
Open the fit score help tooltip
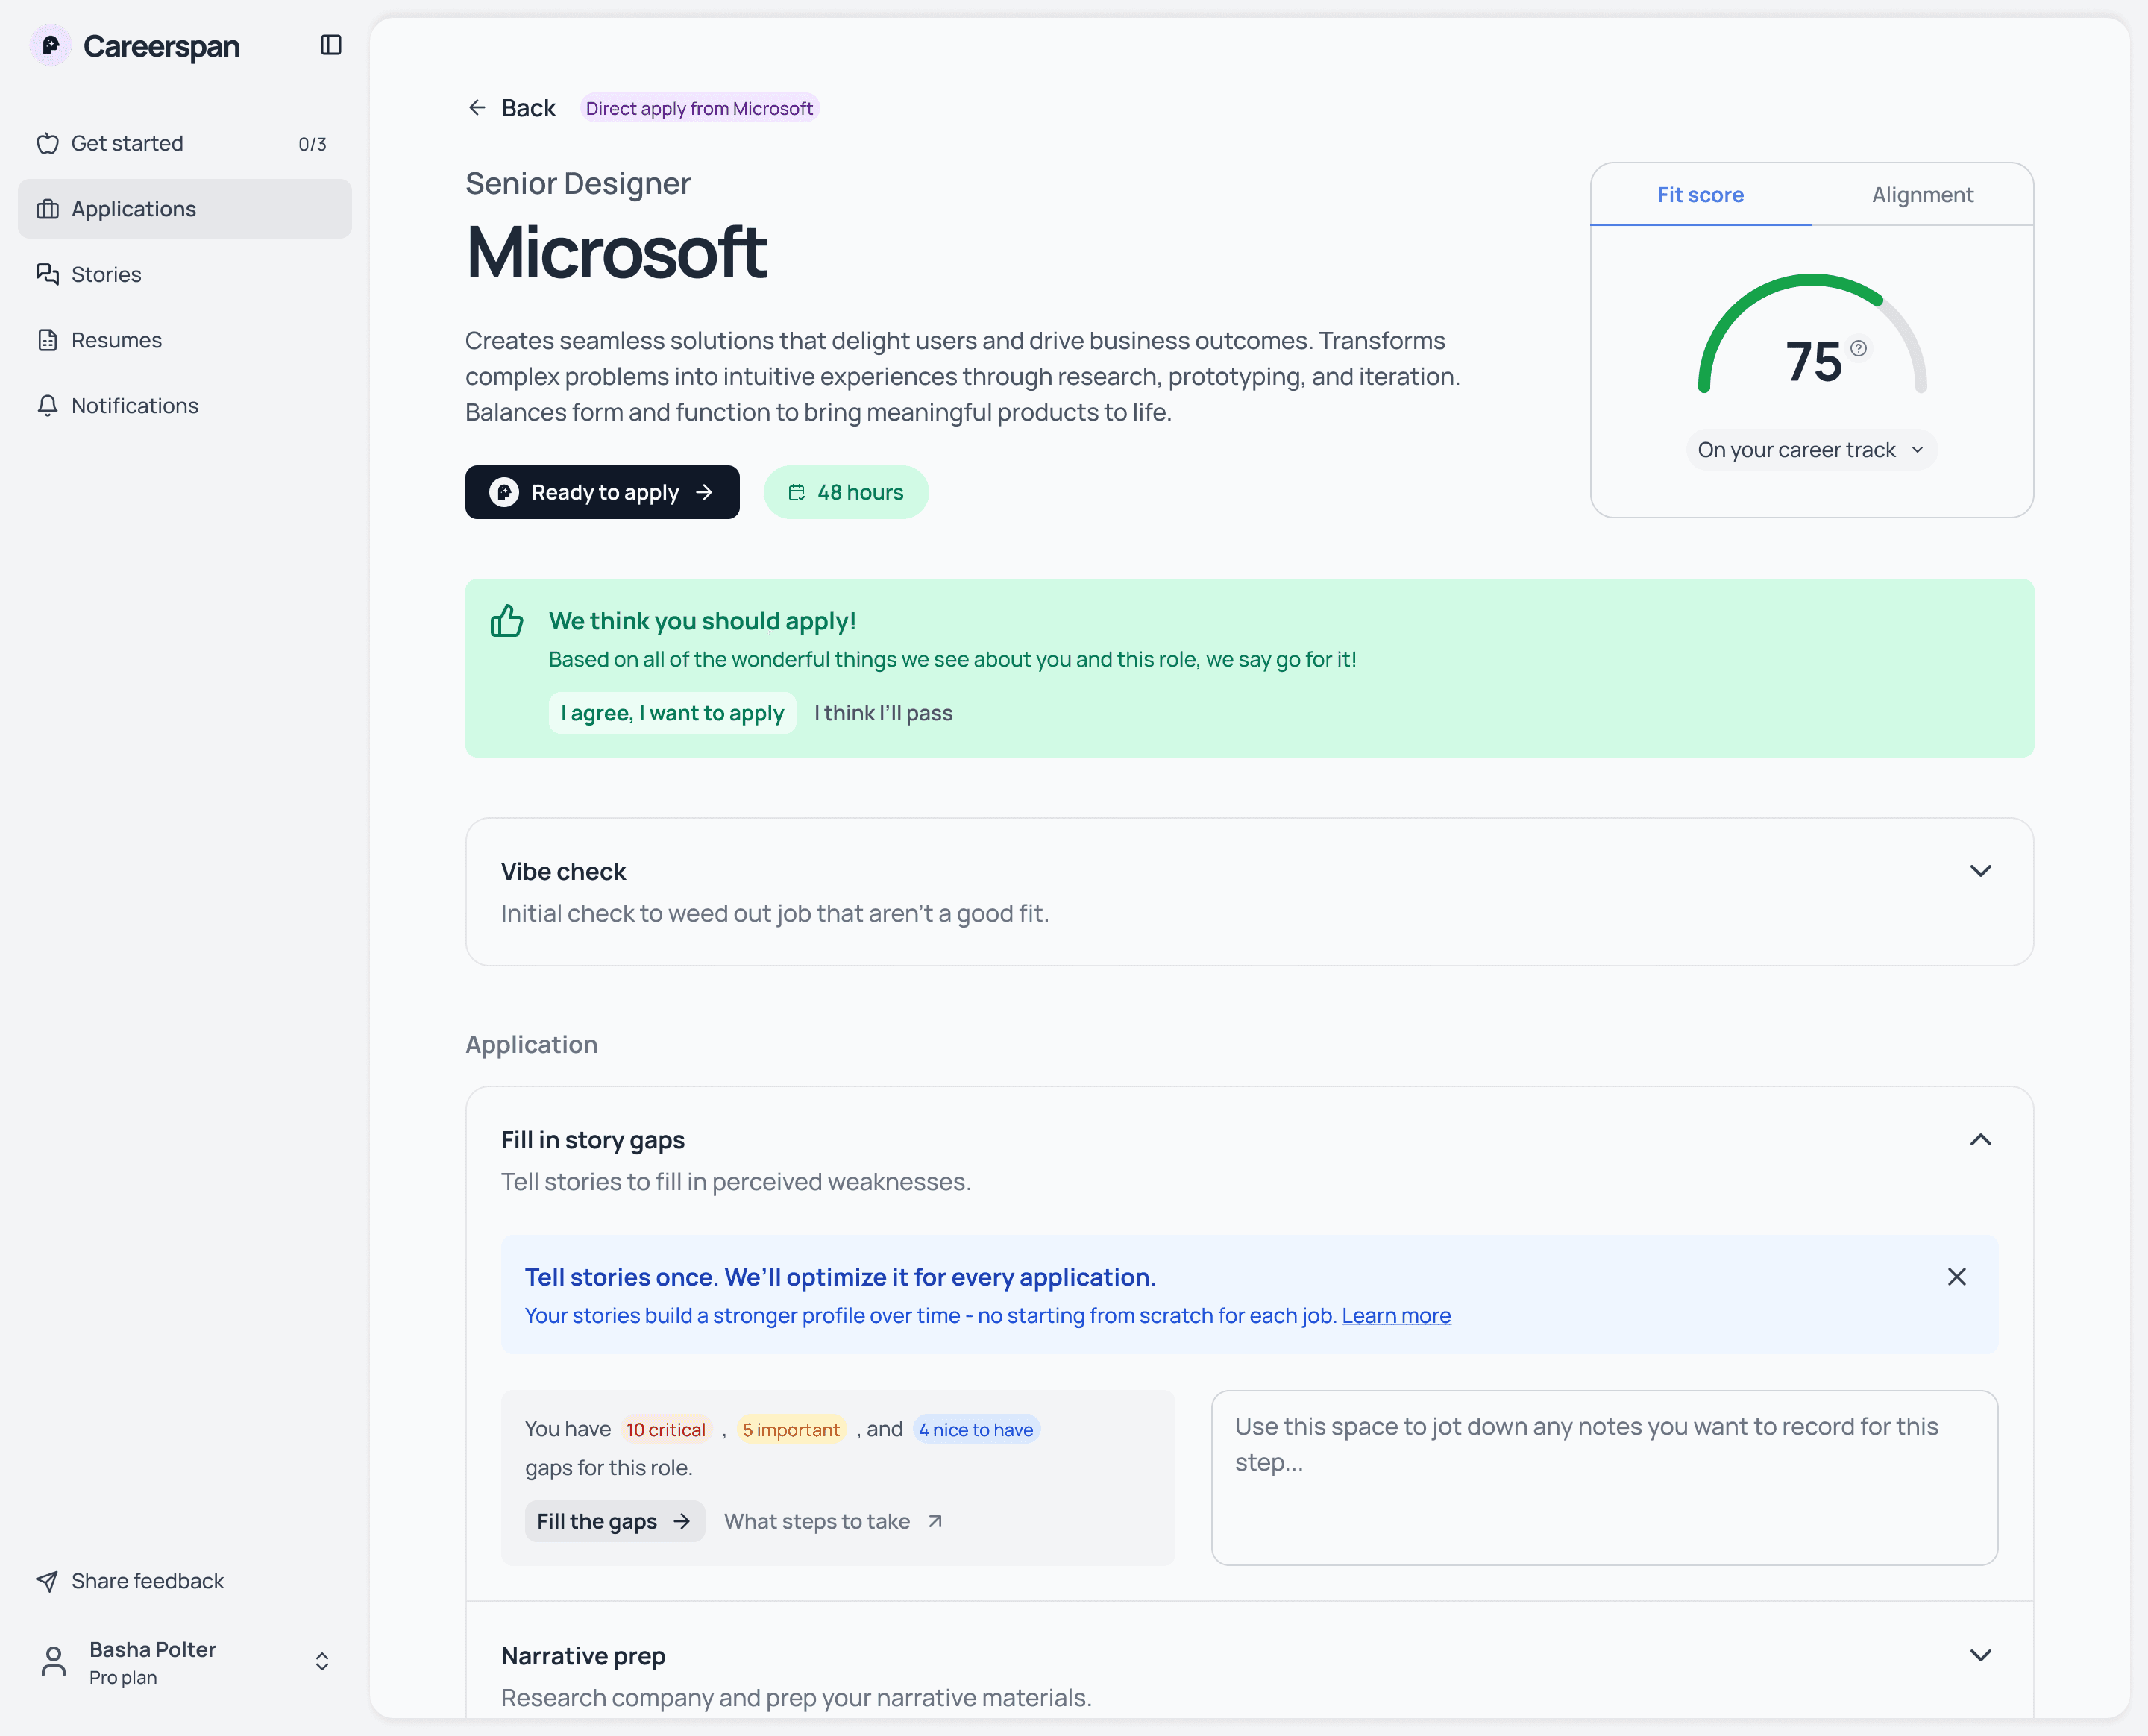tap(1860, 348)
